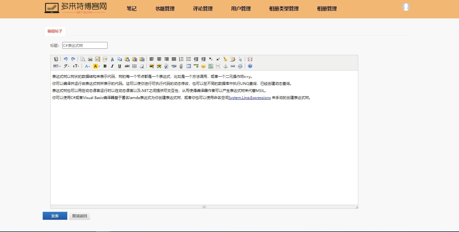This screenshot has width=459, height=232.
Task: Click the undo icon in editor toolbar
Action: pyautogui.click(x=65, y=59)
